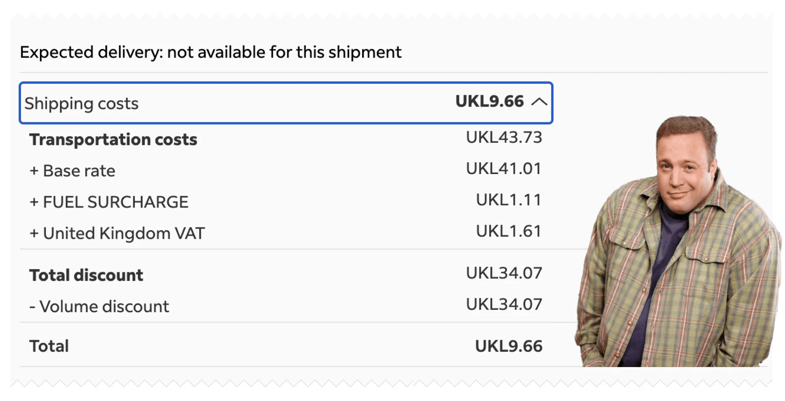Click the Shipping costs header label
This screenshot has width=785, height=401.
82,103
